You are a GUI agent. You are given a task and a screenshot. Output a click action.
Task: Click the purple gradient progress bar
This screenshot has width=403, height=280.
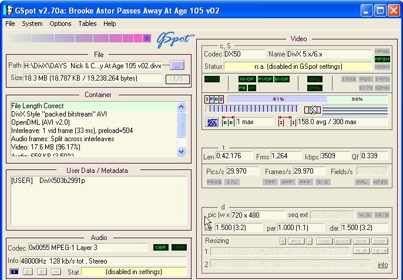[80, 38]
